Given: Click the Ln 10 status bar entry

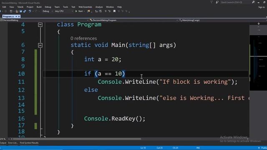Looking at the screenshot, I should tap(143, 148).
